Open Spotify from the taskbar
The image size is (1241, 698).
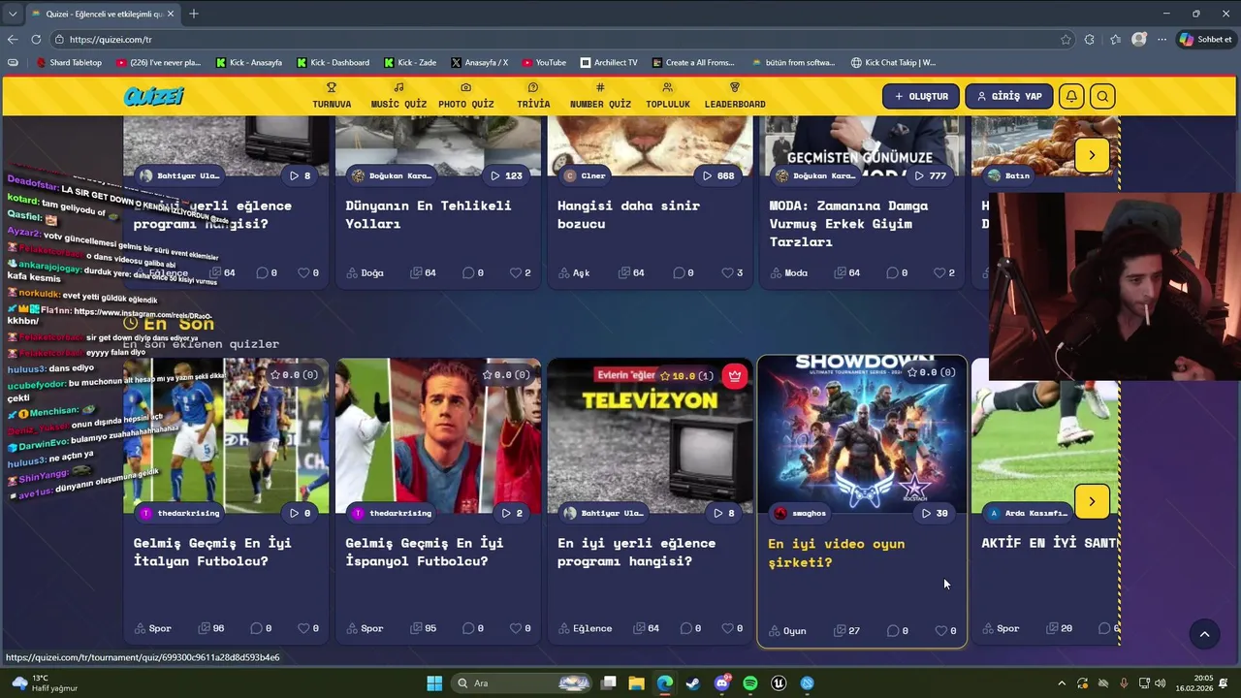750,682
